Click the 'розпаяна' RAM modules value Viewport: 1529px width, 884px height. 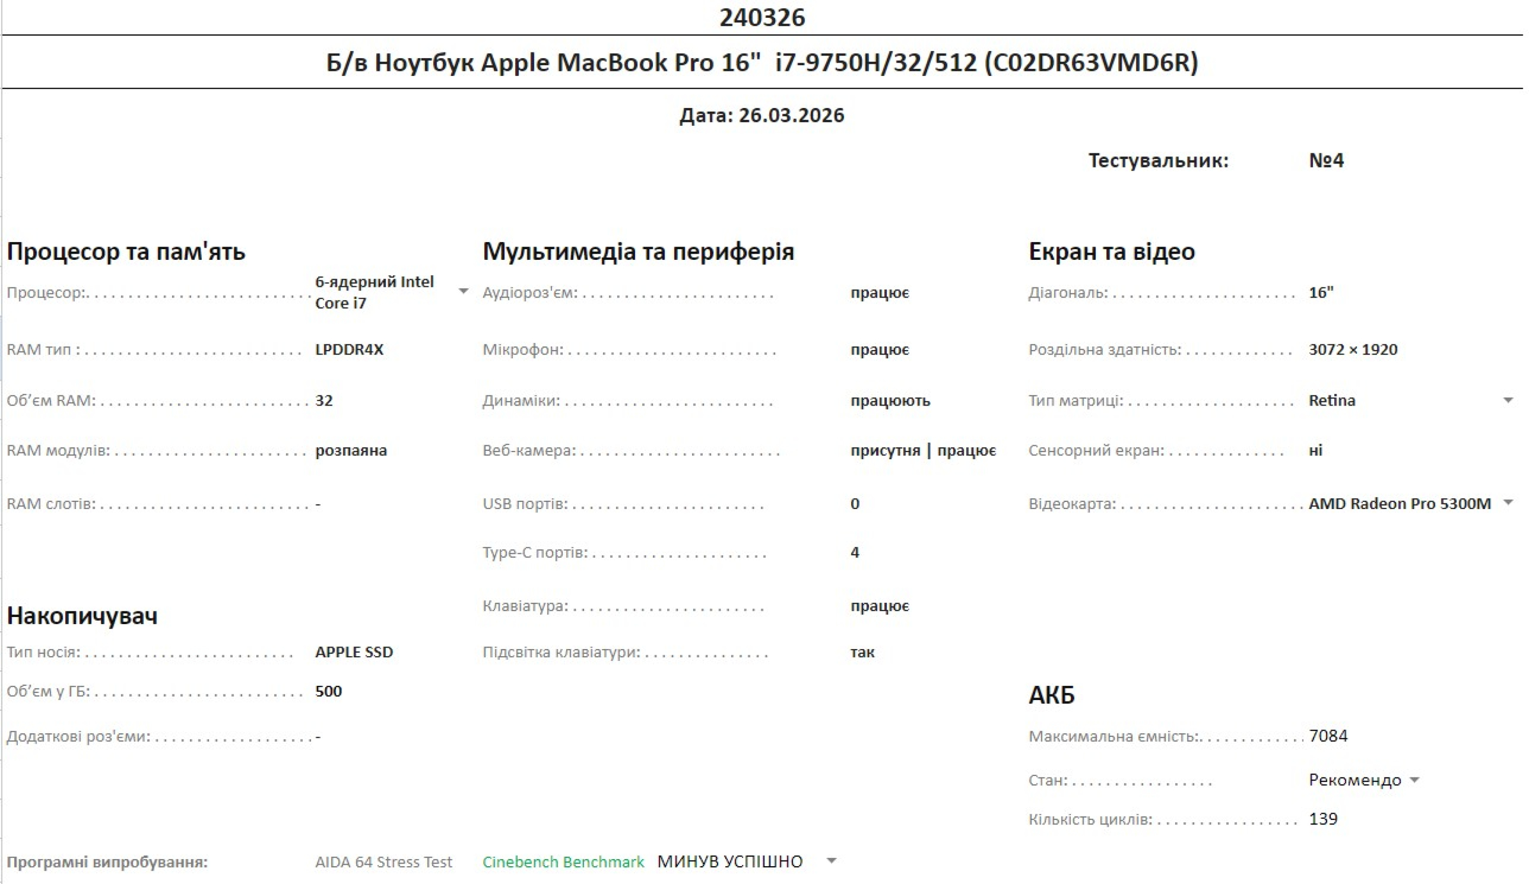[x=351, y=451]
